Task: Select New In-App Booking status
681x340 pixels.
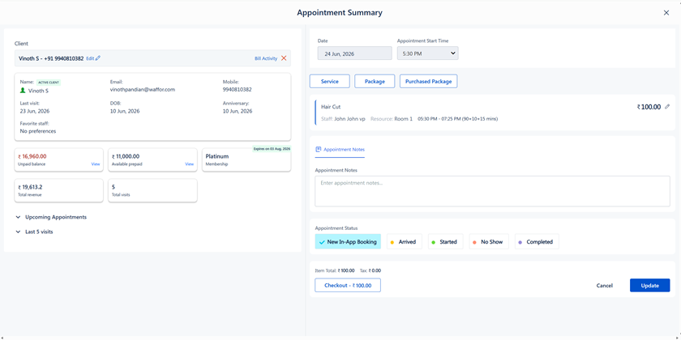Action: (348, 241)
